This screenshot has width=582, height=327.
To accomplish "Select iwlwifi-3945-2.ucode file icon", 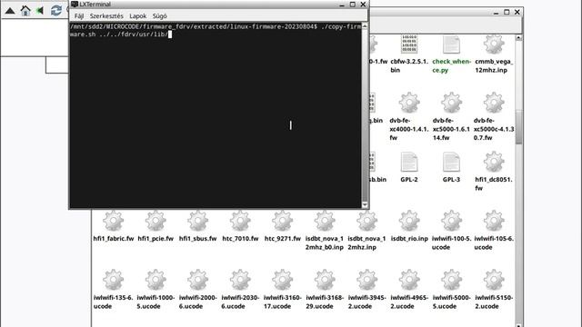I will pyautogui.click(x=366, y=280).
